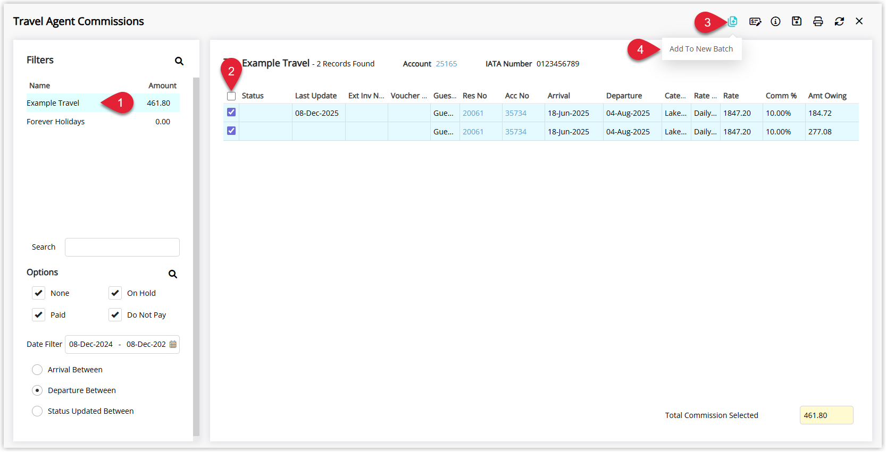The height and width of the screenshot is (452, 886).
Task: Open the Date Filter calendar icon
Action: tap(173, 344)
